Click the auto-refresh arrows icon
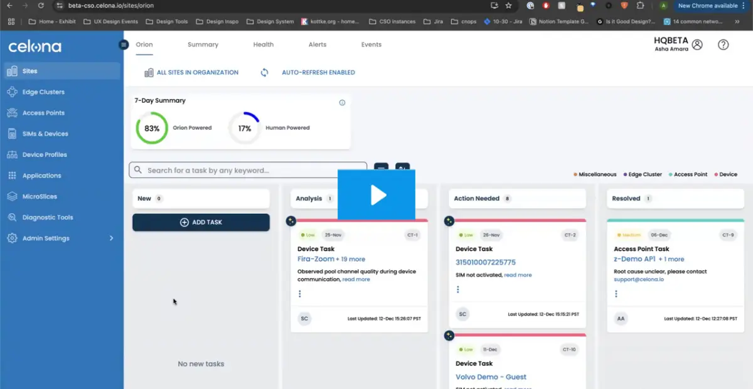753x389 pixels. [x=264, y=73]
